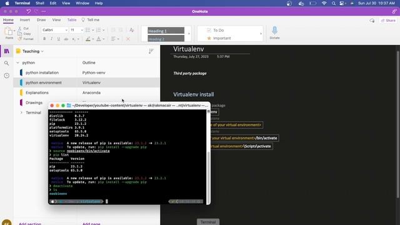Viewport: 400px width, 225px height.
Task: Open the font size 11 dropdown
Action: [x=76, y=30]
